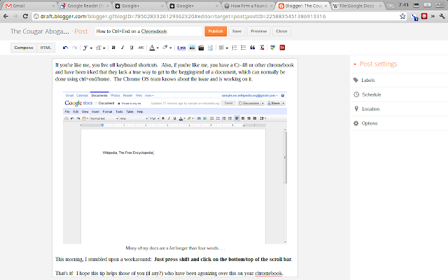Switch to the Gmail browser tab
The width and height of the screenshot is (448, 280).
(x=29, y=6)
